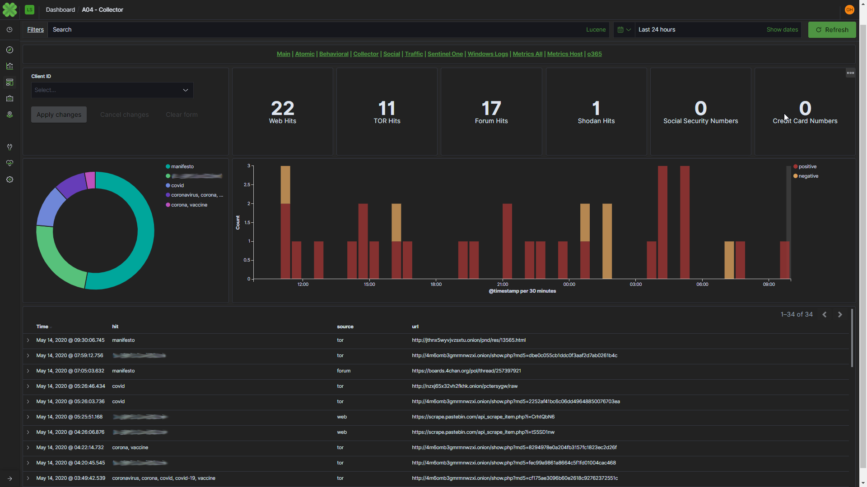Open Dashboard icon in sidebar
The height and width of the screenshot is (487, 867).
coord(9,82)
